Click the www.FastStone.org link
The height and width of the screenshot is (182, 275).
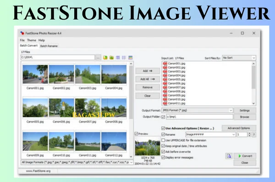click(x=38, y=171)
